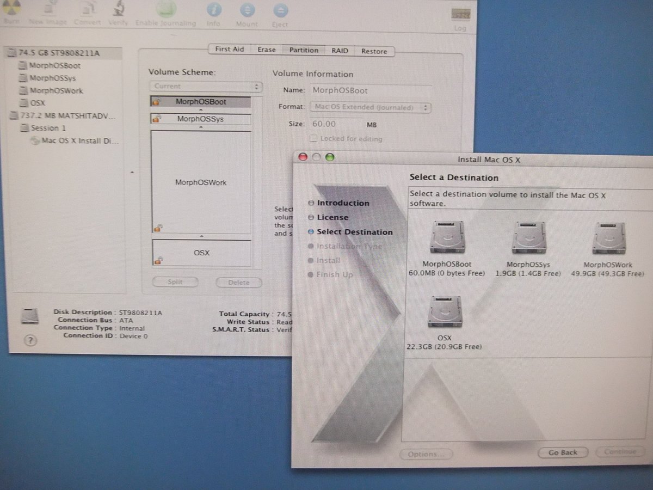Open the Log icon in Disk Utility

click(460, 15)
